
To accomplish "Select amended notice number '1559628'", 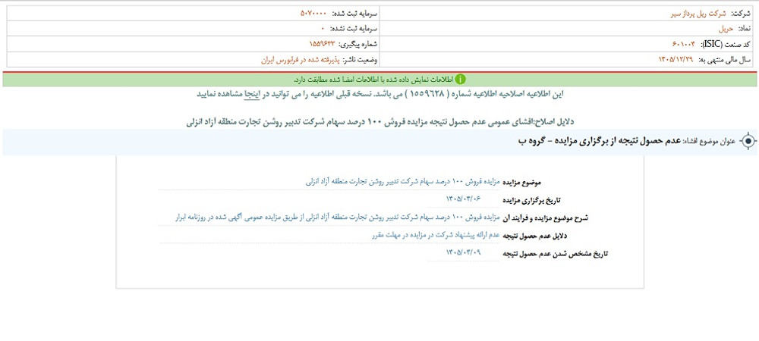I will pyautogui.click(x=426, y=94).
